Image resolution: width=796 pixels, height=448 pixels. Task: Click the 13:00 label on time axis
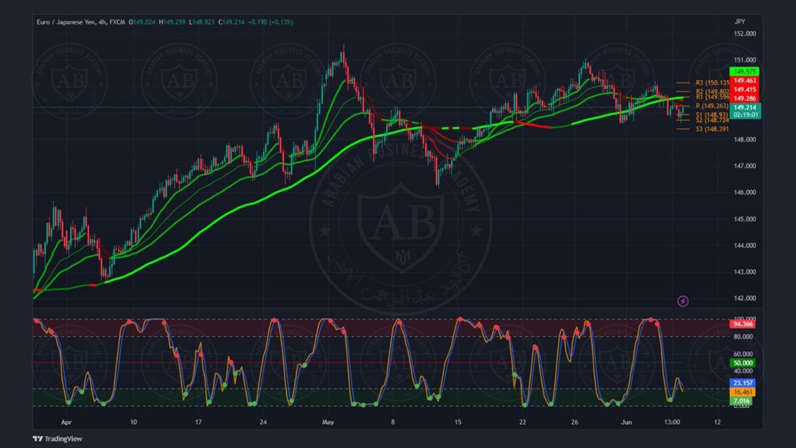672,423
